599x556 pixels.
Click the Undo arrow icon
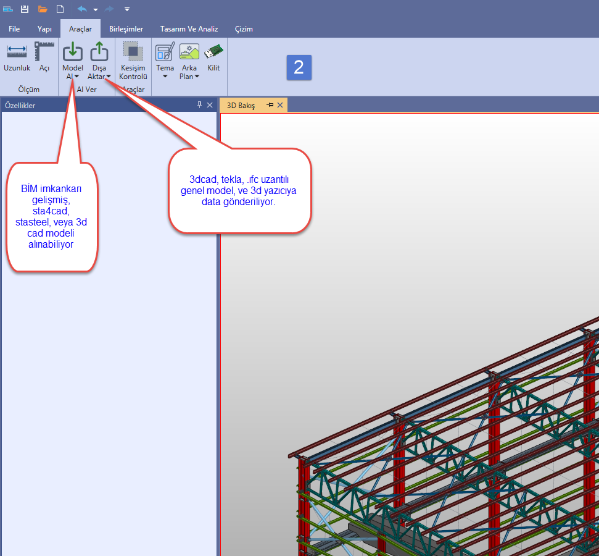[82, 9]
